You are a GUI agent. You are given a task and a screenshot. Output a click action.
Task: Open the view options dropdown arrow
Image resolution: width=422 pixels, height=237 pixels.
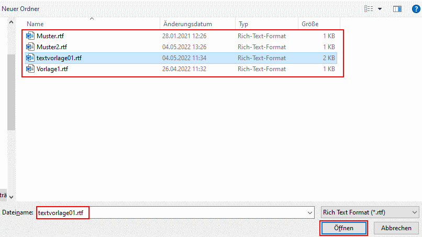point(380,9)
